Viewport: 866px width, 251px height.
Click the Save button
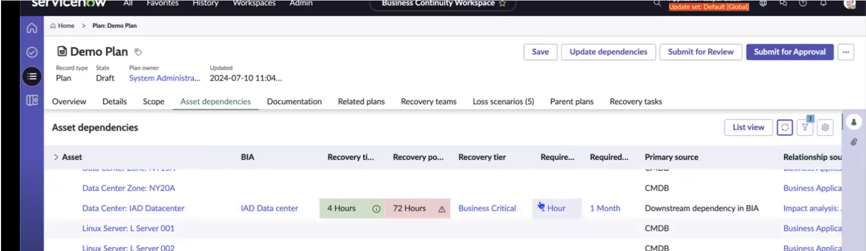pyautogui.click(x=540, y=52)
